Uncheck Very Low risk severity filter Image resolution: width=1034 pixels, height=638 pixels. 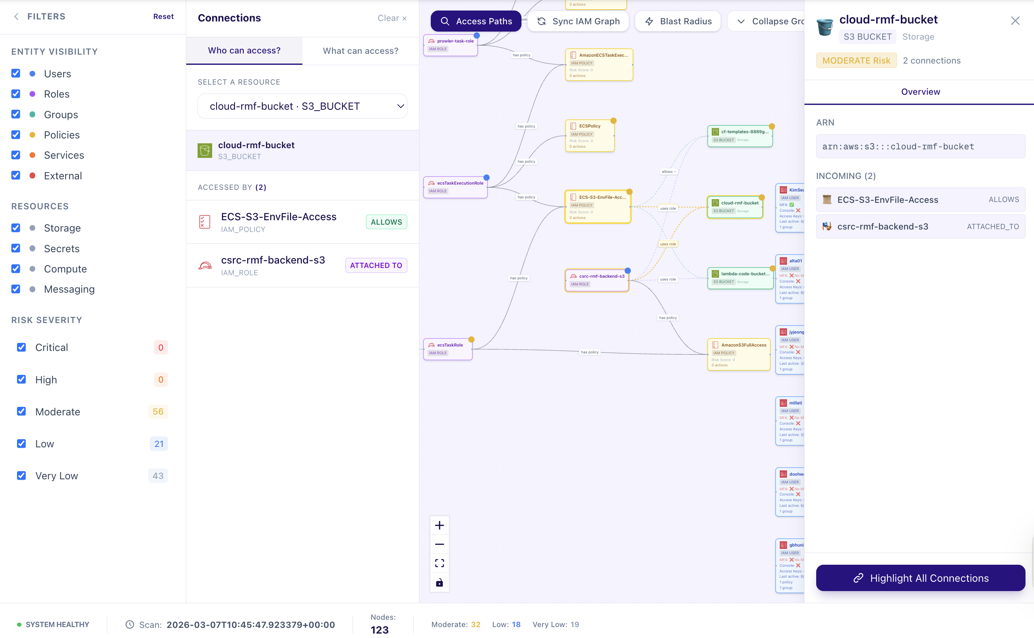point(21,476)
